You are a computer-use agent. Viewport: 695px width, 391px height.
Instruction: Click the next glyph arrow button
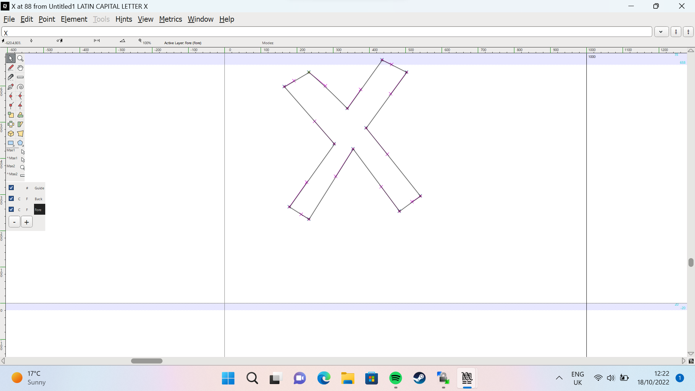pyautogui.click(x=688, y=32)
